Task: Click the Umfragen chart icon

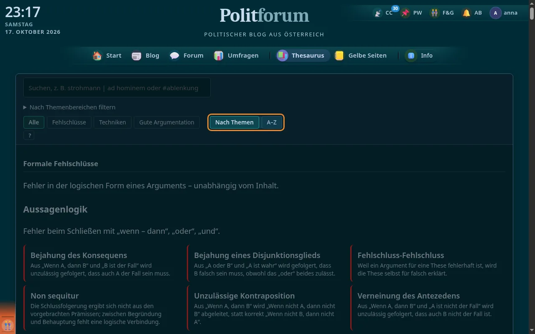Action: [x=219, y=56]
